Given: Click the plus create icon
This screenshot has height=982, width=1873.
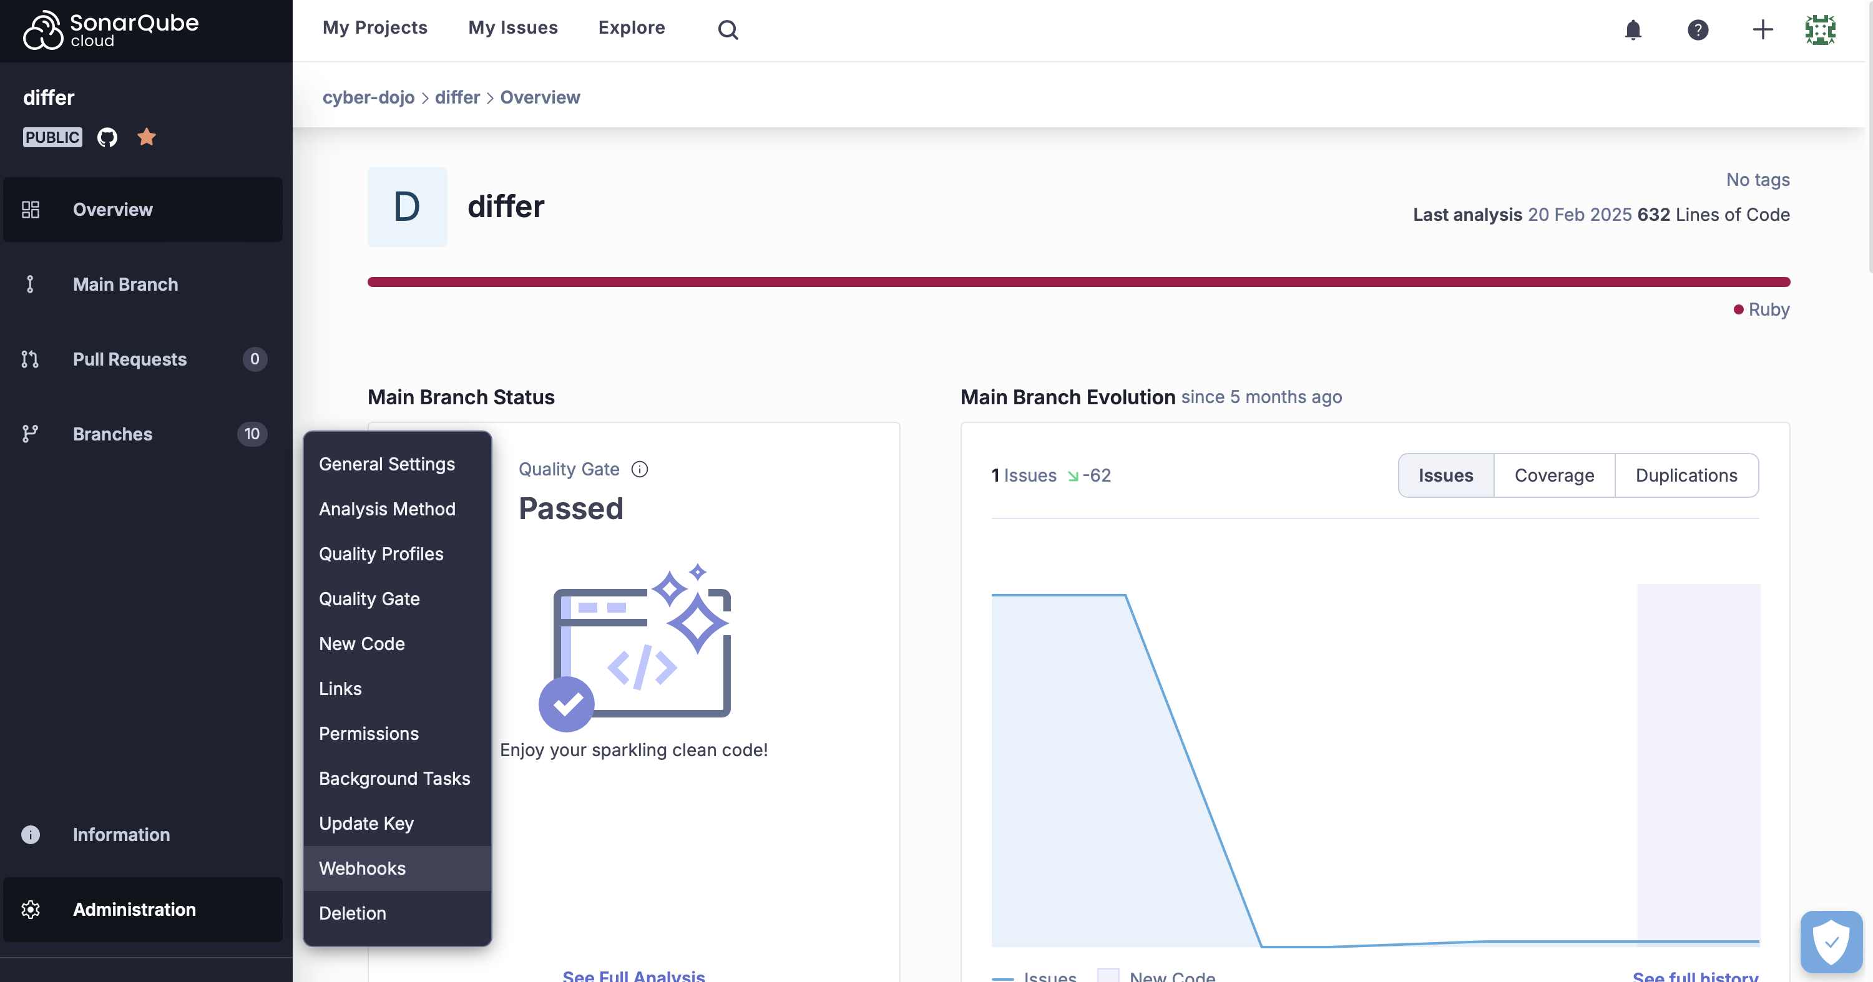Looking at the screenshot, I should click(1763, 30).
